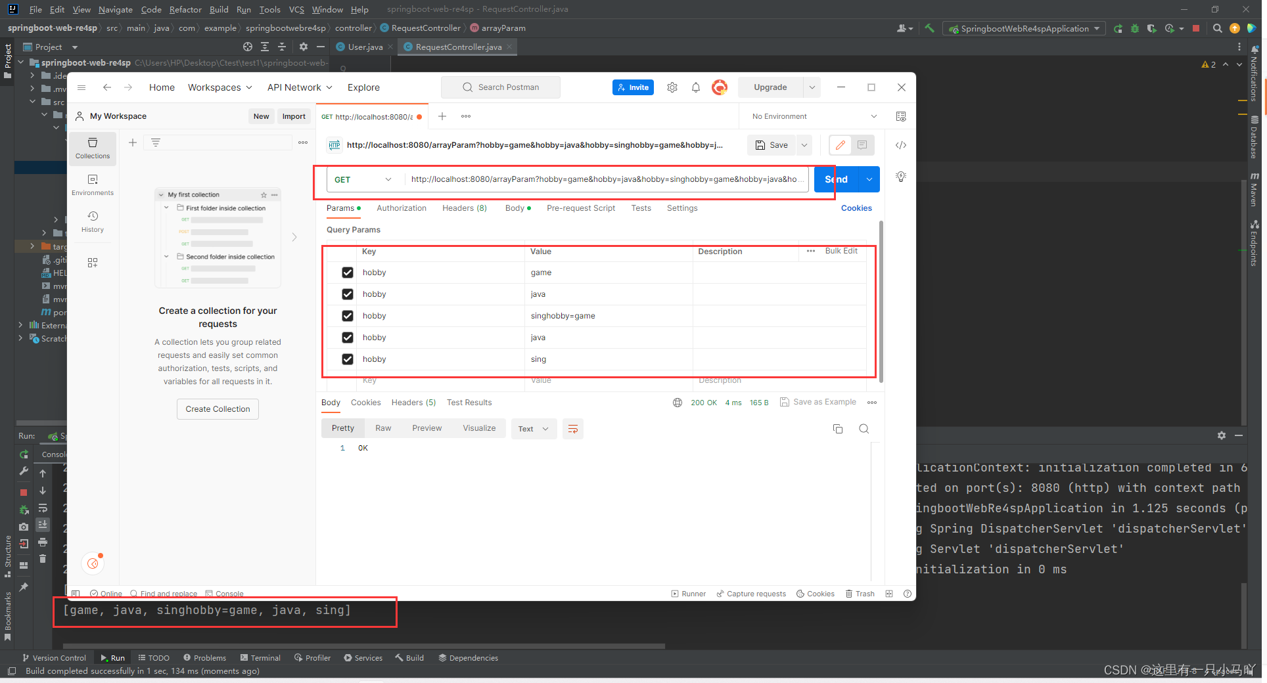This screenshot has height=683, width=1267.
Task: Search within the response body
Action: (864, 429)
